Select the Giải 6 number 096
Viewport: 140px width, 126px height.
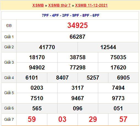tap(78, 108)
